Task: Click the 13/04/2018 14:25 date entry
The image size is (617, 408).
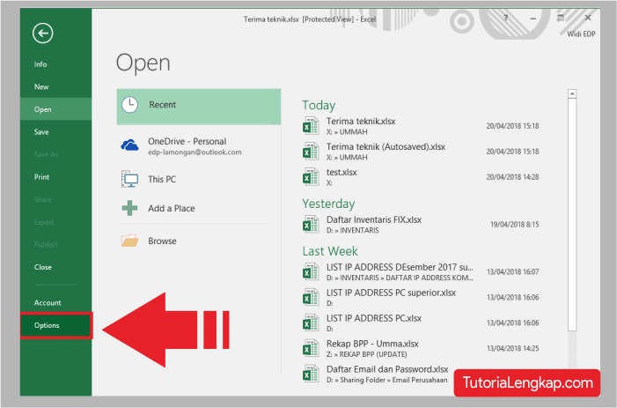Action: [512, 349]
